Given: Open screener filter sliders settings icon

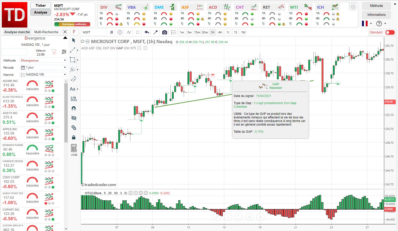Looking at the screenshot, I should pos(64,52).
